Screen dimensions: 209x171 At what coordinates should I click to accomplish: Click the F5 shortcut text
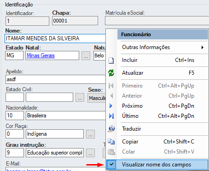(192, 73)
